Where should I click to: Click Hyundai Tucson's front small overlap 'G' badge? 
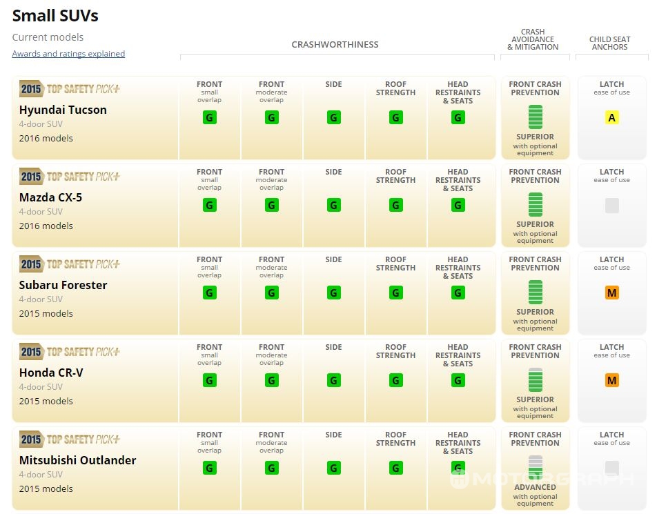(x=210, y=118)
